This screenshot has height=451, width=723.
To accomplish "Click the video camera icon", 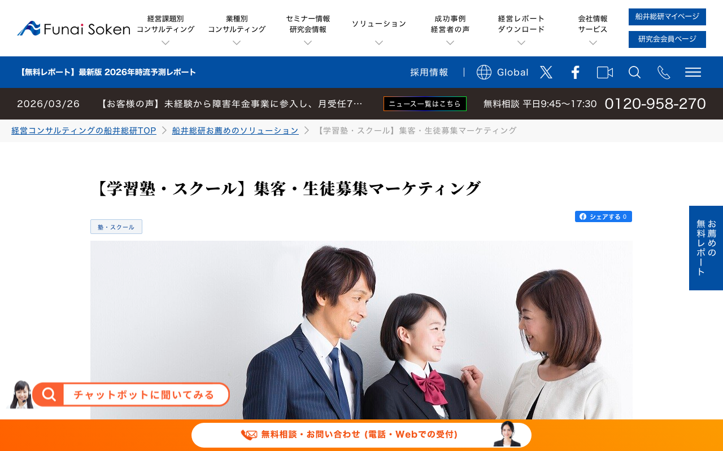I will (605, 72).
